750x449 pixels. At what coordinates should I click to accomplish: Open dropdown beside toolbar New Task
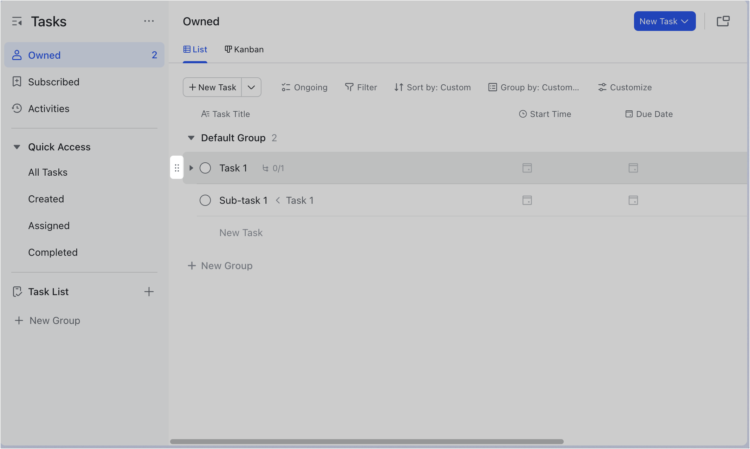(251, 87)
